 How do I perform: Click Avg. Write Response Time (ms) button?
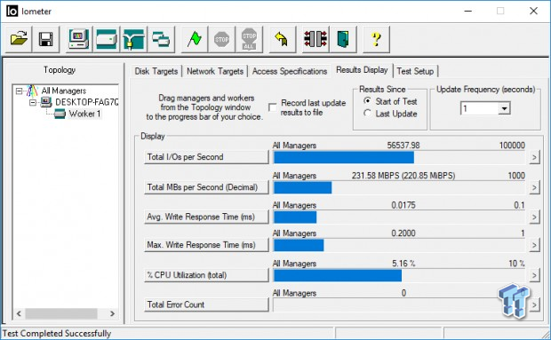pyautogui.click(x=206, y=217)
